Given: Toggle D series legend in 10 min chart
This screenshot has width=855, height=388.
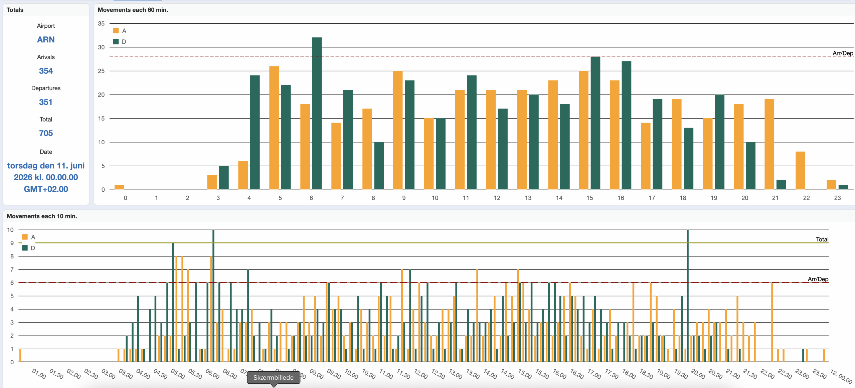Looking at the screenshot, I should pos(25,248).
